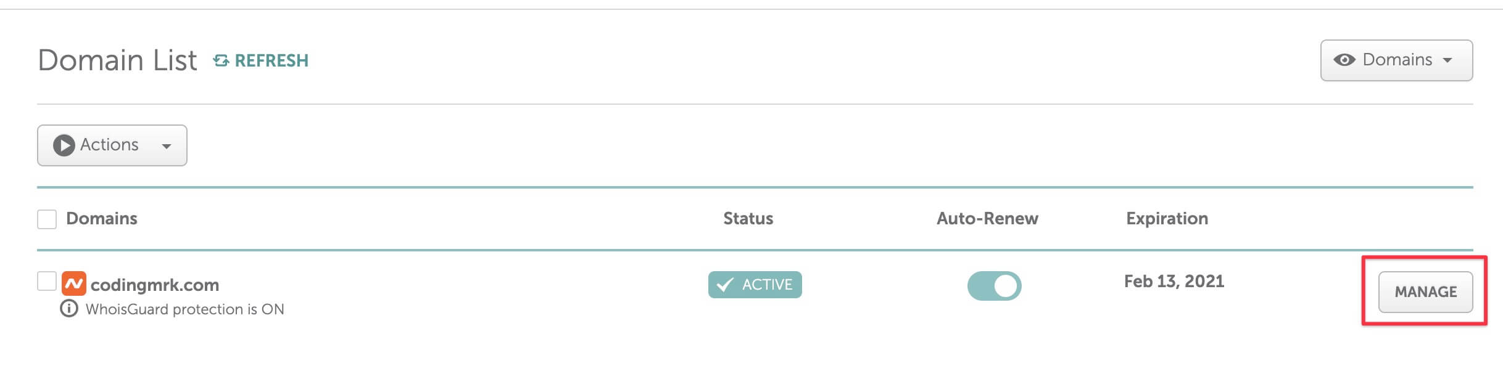Image resolution: width=1503 pixels, height=387 pixels.
Task: Sort by Expiration column header
Action: click(1167, 218)
